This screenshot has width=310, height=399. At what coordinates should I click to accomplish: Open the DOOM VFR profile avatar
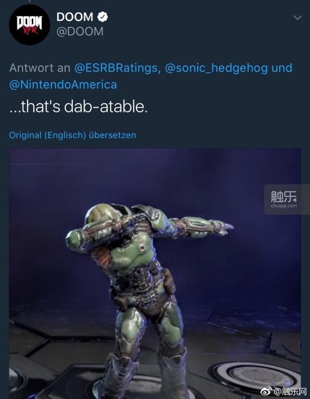(x=29, y=25)
